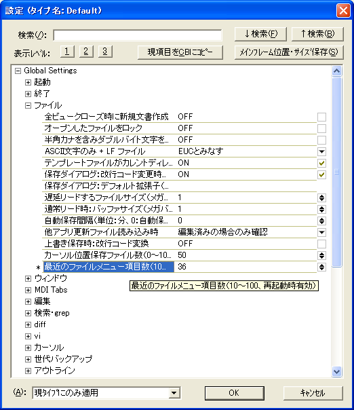The image size is (354, 410).
Task: Check オープンしたファイルをロック checkbox
Action: pos(321,128)
